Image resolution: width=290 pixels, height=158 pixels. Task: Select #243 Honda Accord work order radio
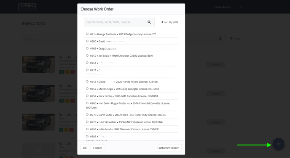87,82
